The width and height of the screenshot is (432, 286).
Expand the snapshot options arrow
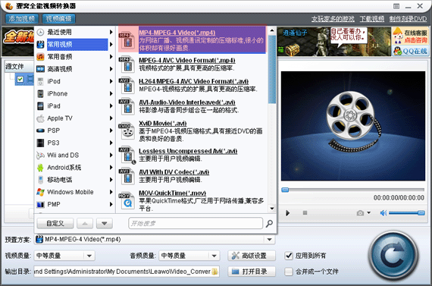(368, 212)
